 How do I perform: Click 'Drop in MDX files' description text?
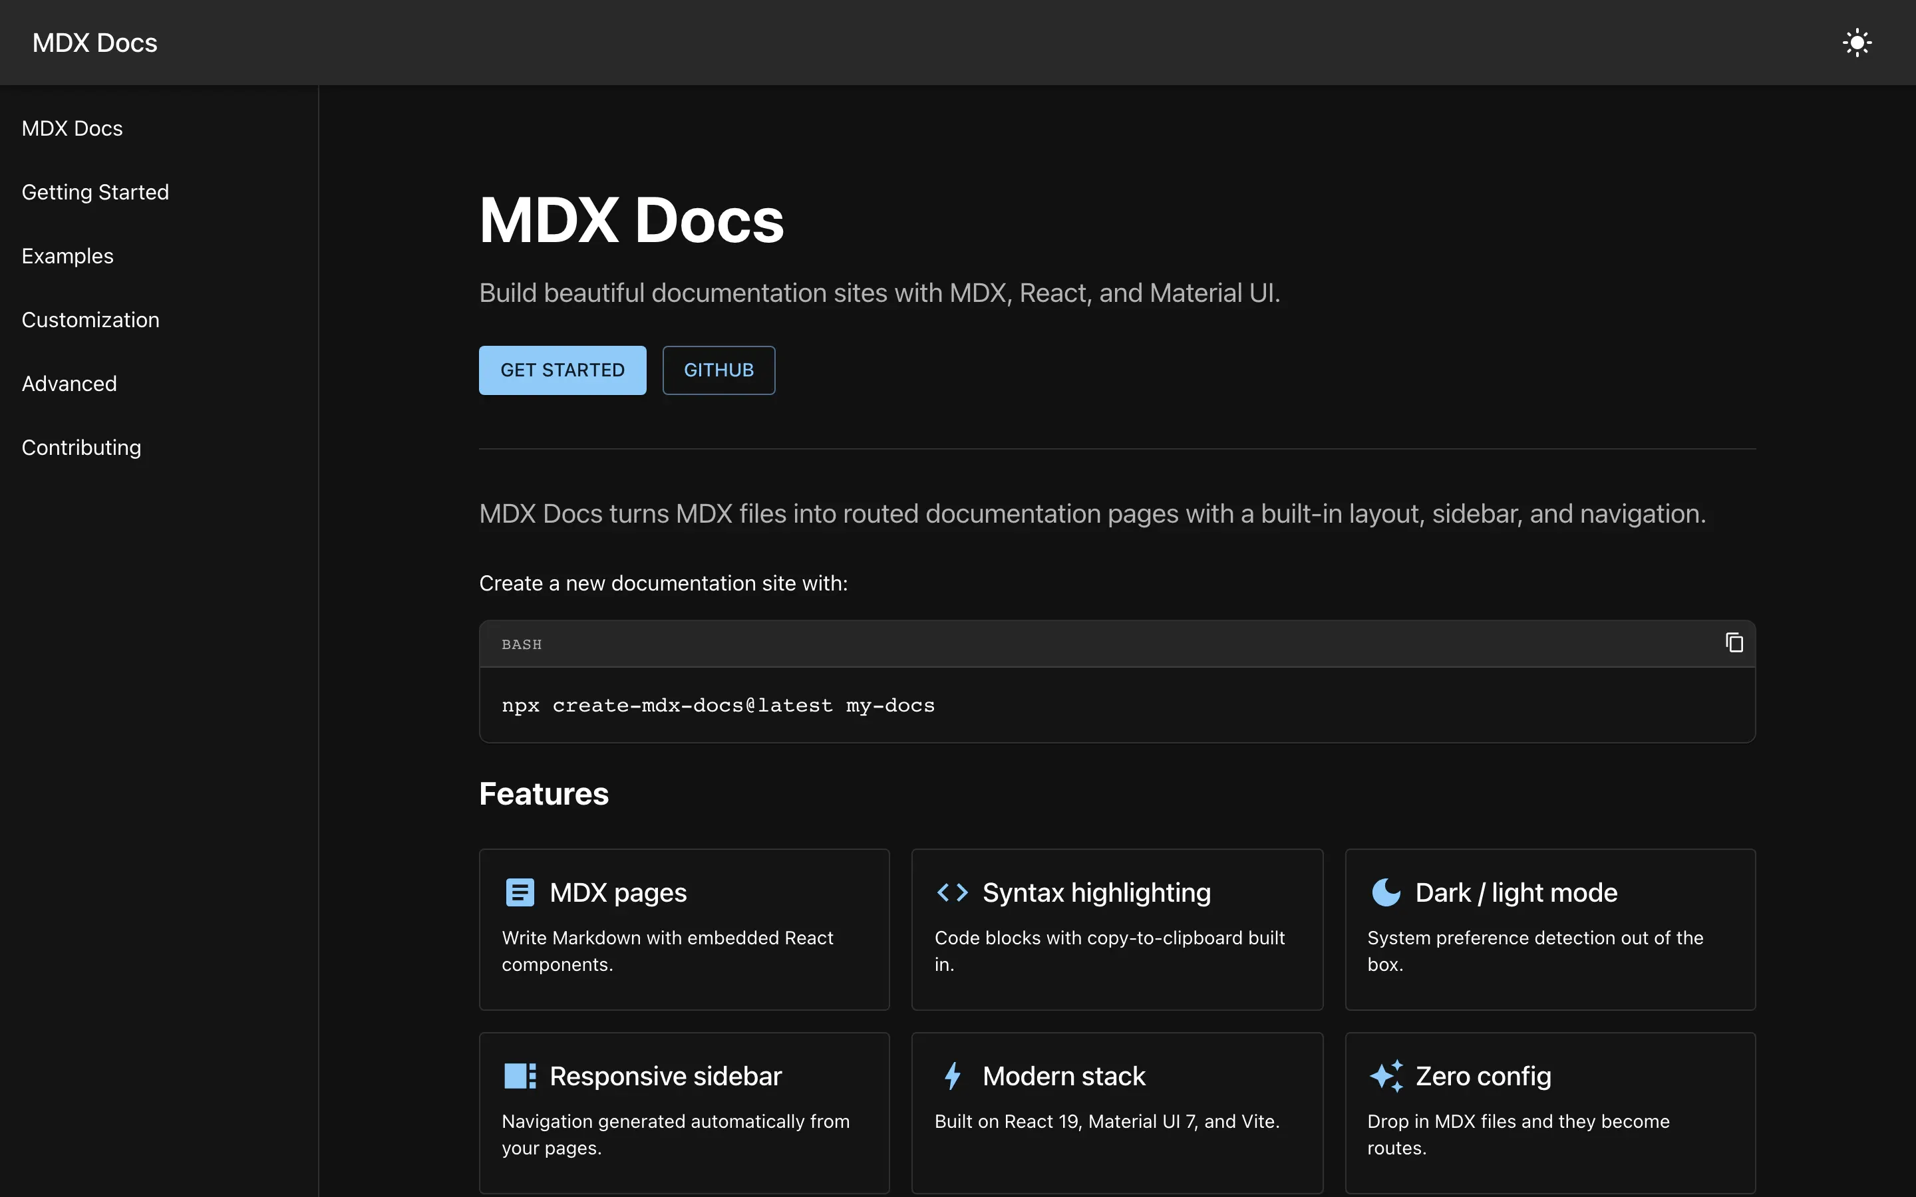pyautogui.click(x=1519, y=1134)
